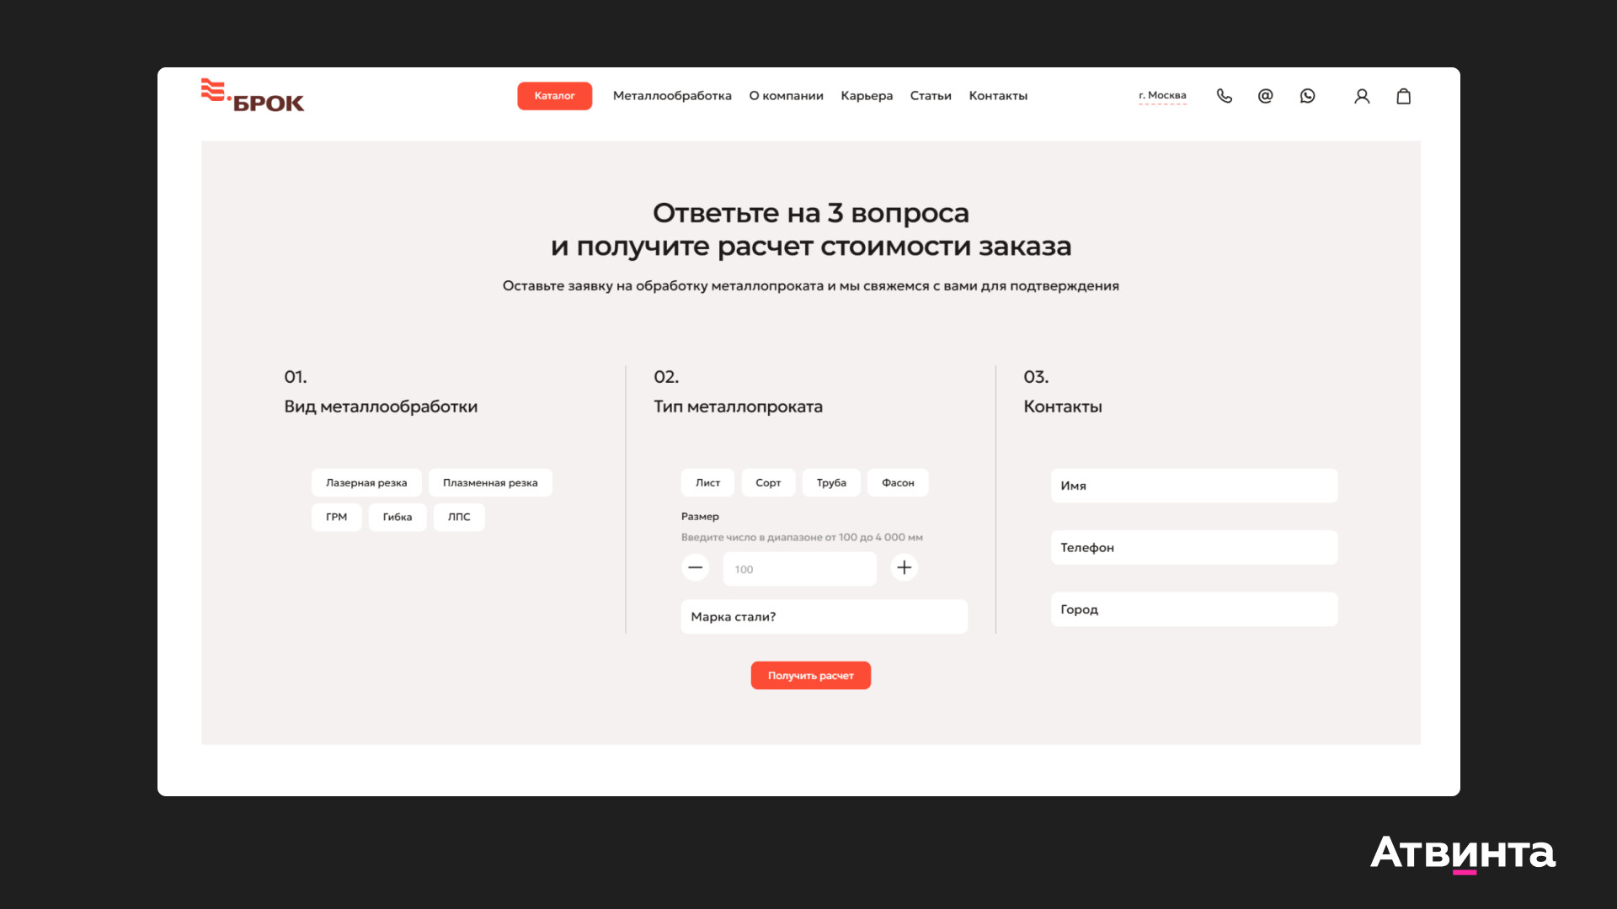
Task: Decrease size with the minus button
Action: (695, 567)
